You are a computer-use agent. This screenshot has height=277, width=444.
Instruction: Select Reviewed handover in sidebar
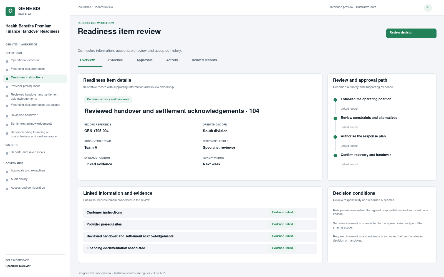[x=35, y=115]
